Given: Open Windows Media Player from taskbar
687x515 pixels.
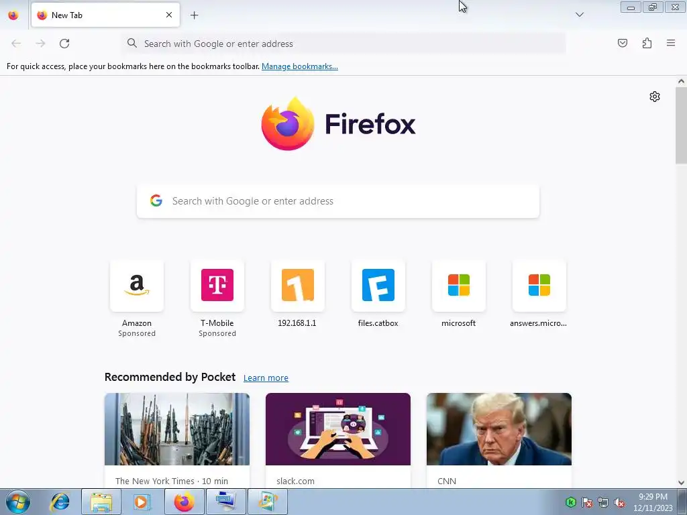Looking at the screenshot, I should point(142,502).
